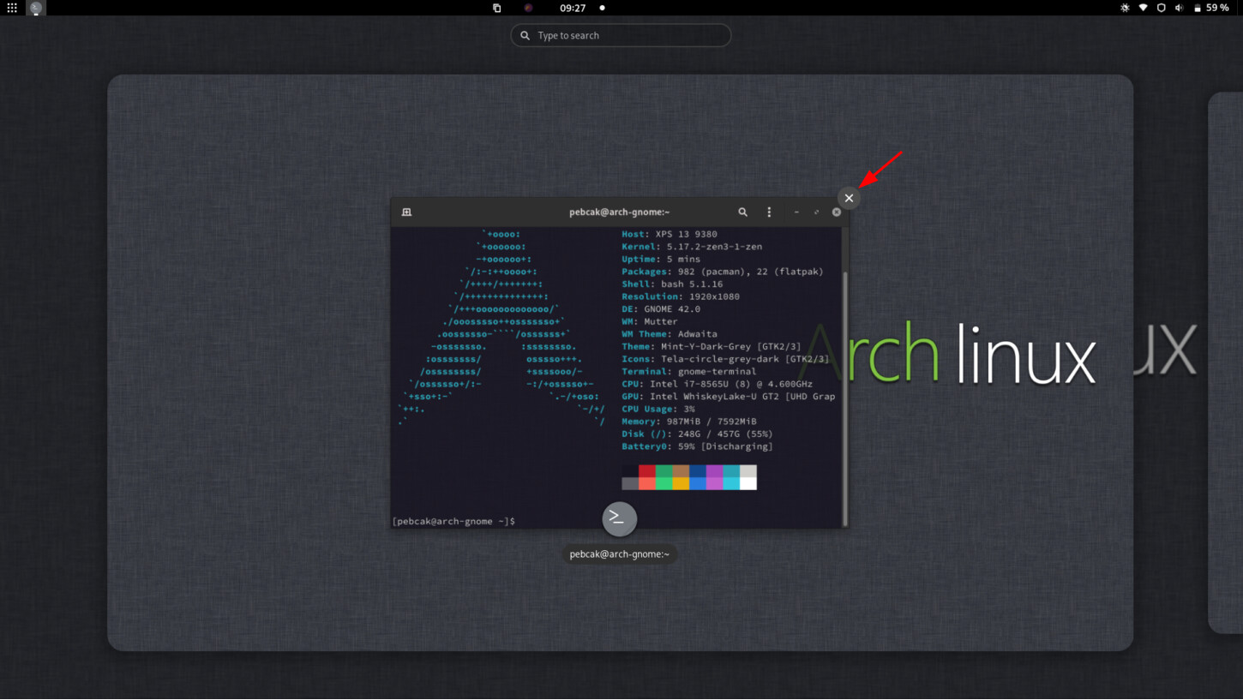Click the search icon in terminal headerbar
The image size is (1243, 700).
tap(742, 212)
